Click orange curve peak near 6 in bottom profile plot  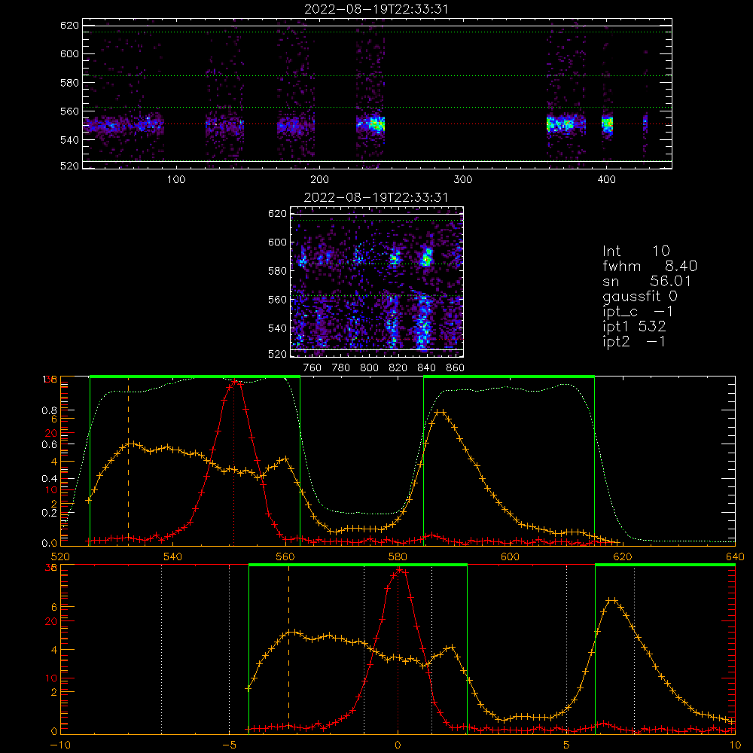click(611, 600)
